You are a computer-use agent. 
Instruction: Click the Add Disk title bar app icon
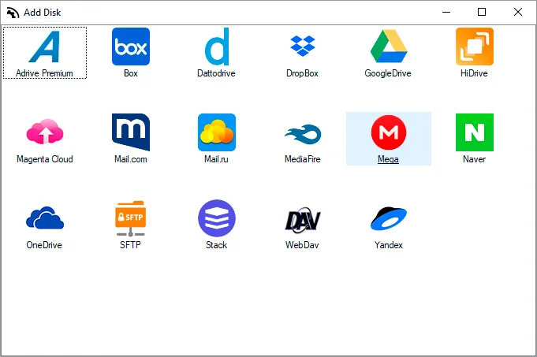coord(13,13)
